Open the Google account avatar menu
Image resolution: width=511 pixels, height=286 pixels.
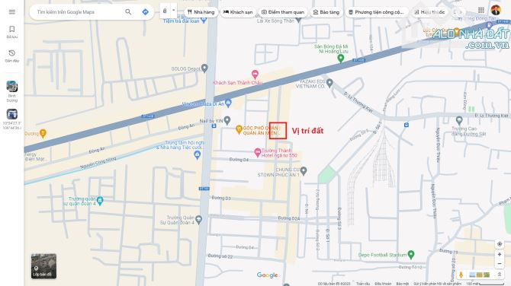(x=496, y=10)
